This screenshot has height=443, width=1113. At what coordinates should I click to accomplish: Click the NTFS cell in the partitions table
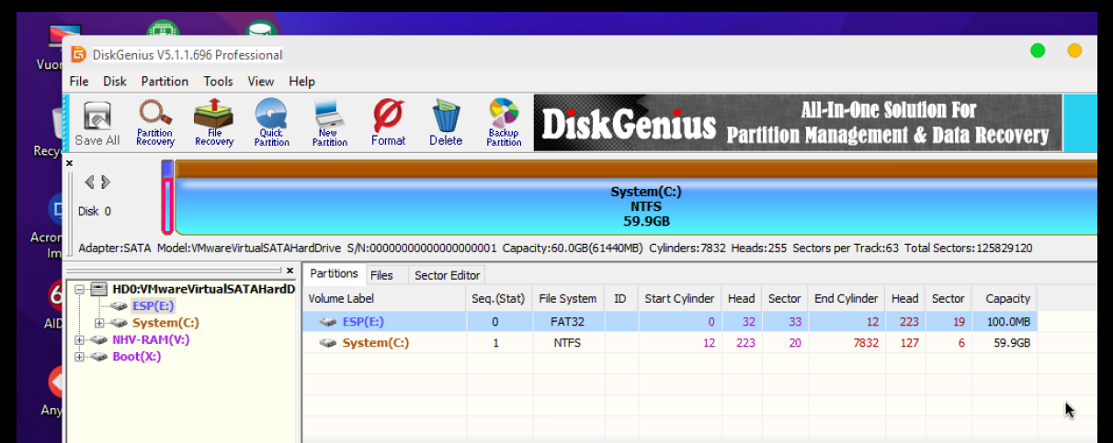568,343
